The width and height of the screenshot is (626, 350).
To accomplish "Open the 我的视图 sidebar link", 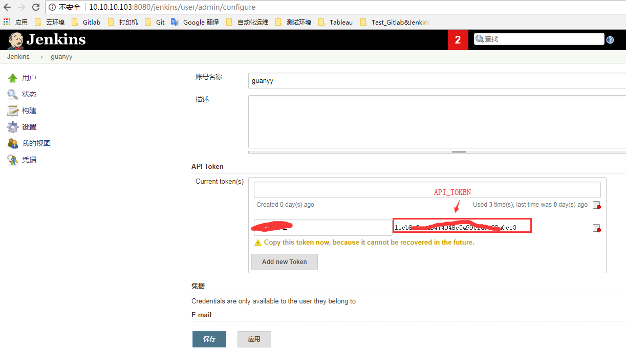I will click(36, 143).
